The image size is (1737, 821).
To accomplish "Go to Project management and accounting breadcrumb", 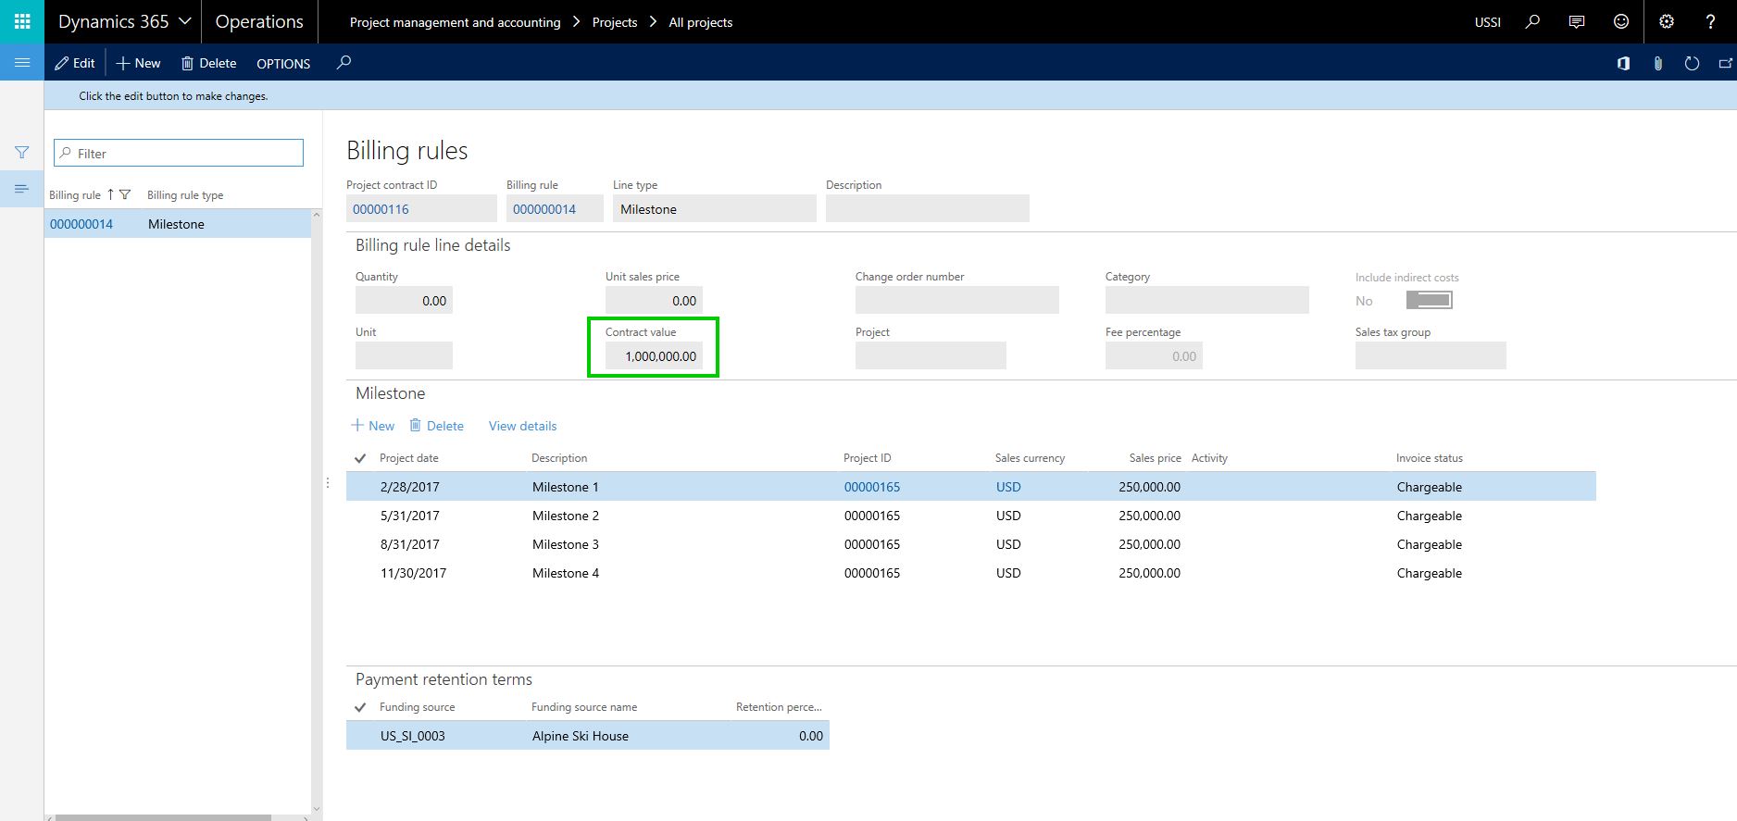I will [455, 22].
